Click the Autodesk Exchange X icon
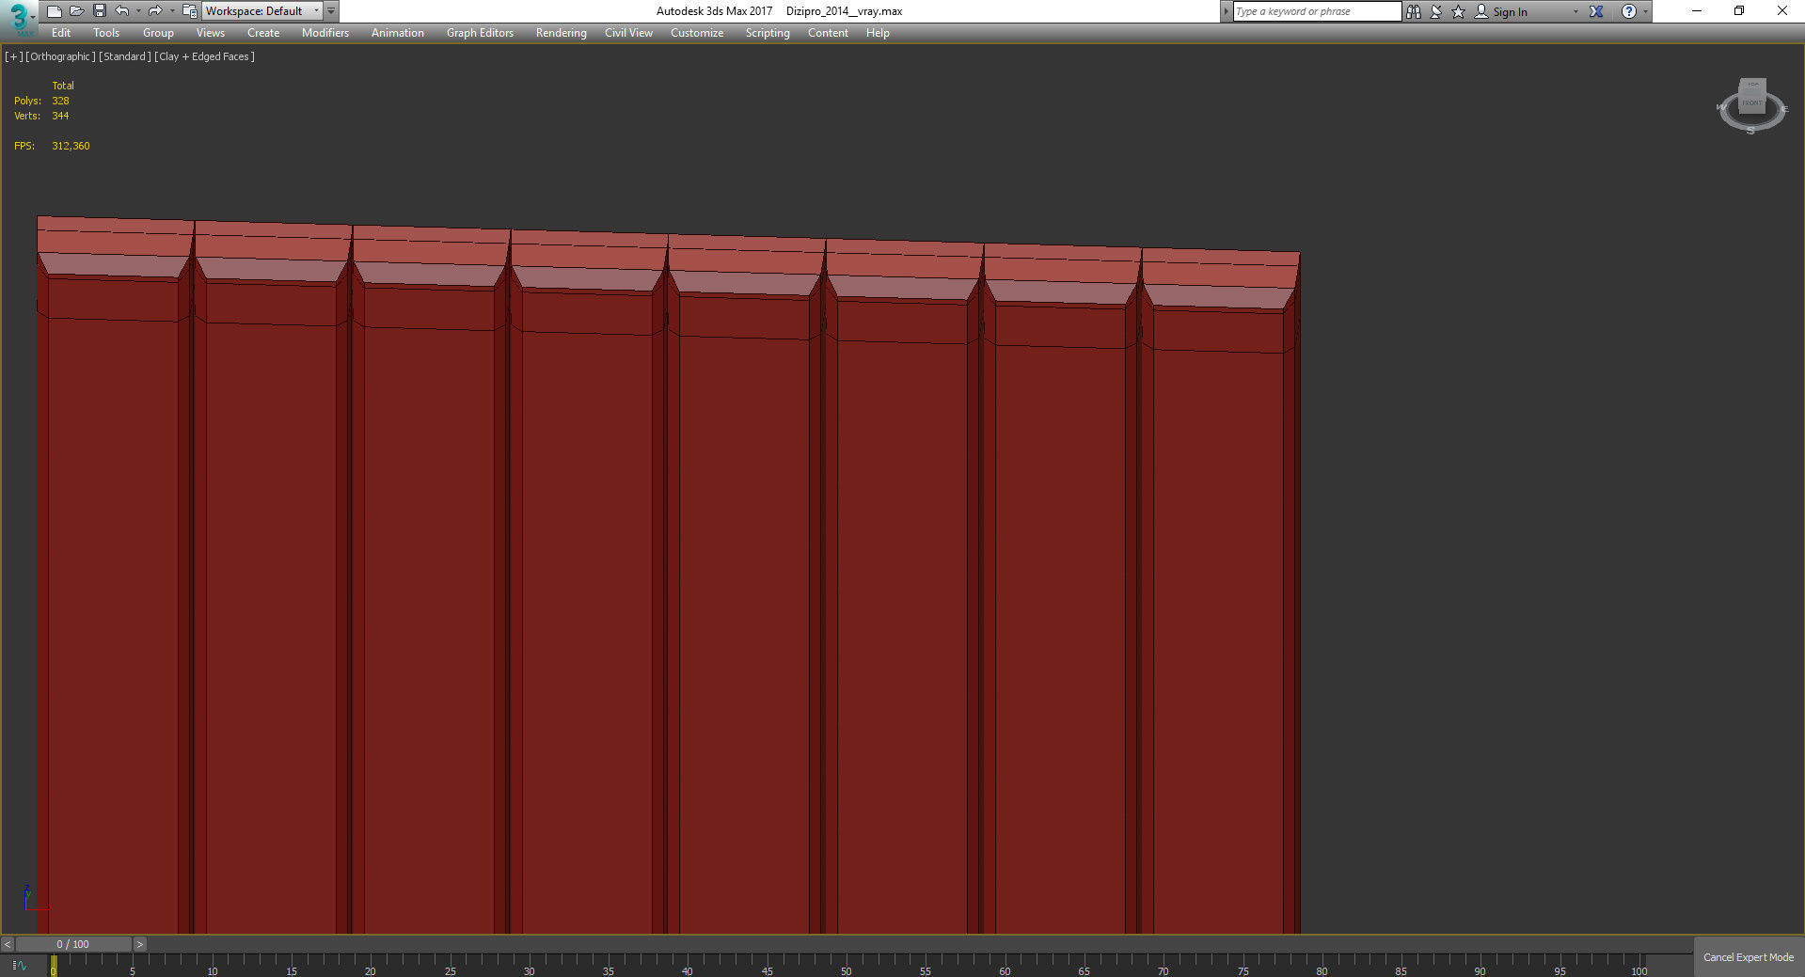Image resolution: width=1805 pixels, height=977 pixels. click(x=1596, y=11)
